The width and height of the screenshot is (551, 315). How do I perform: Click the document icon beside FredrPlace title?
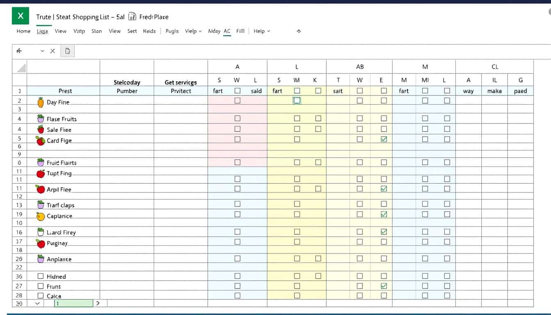coord(132,17)
